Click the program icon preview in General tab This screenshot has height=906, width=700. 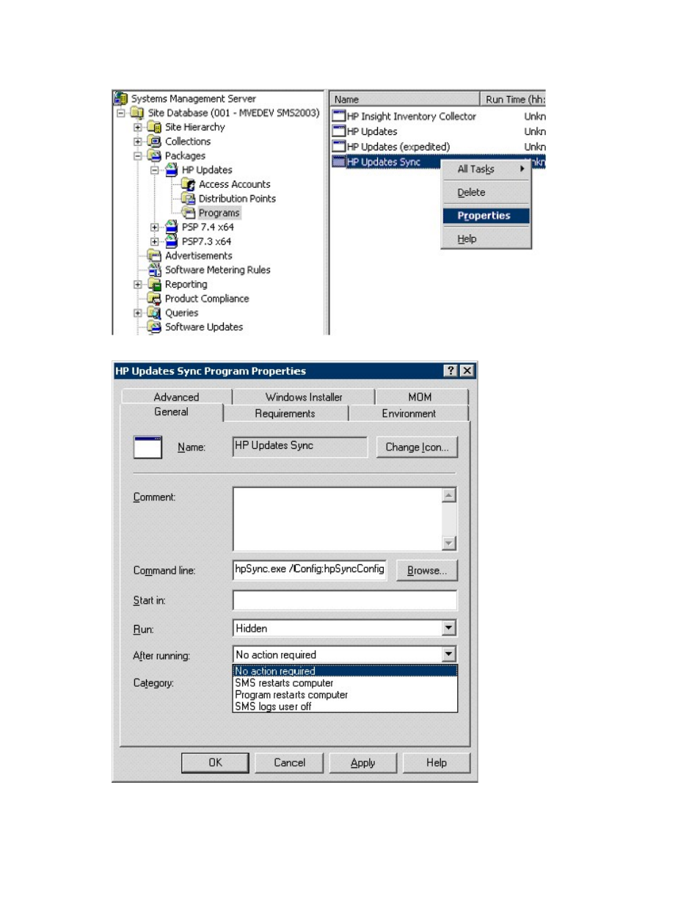[x=147, y=447]
